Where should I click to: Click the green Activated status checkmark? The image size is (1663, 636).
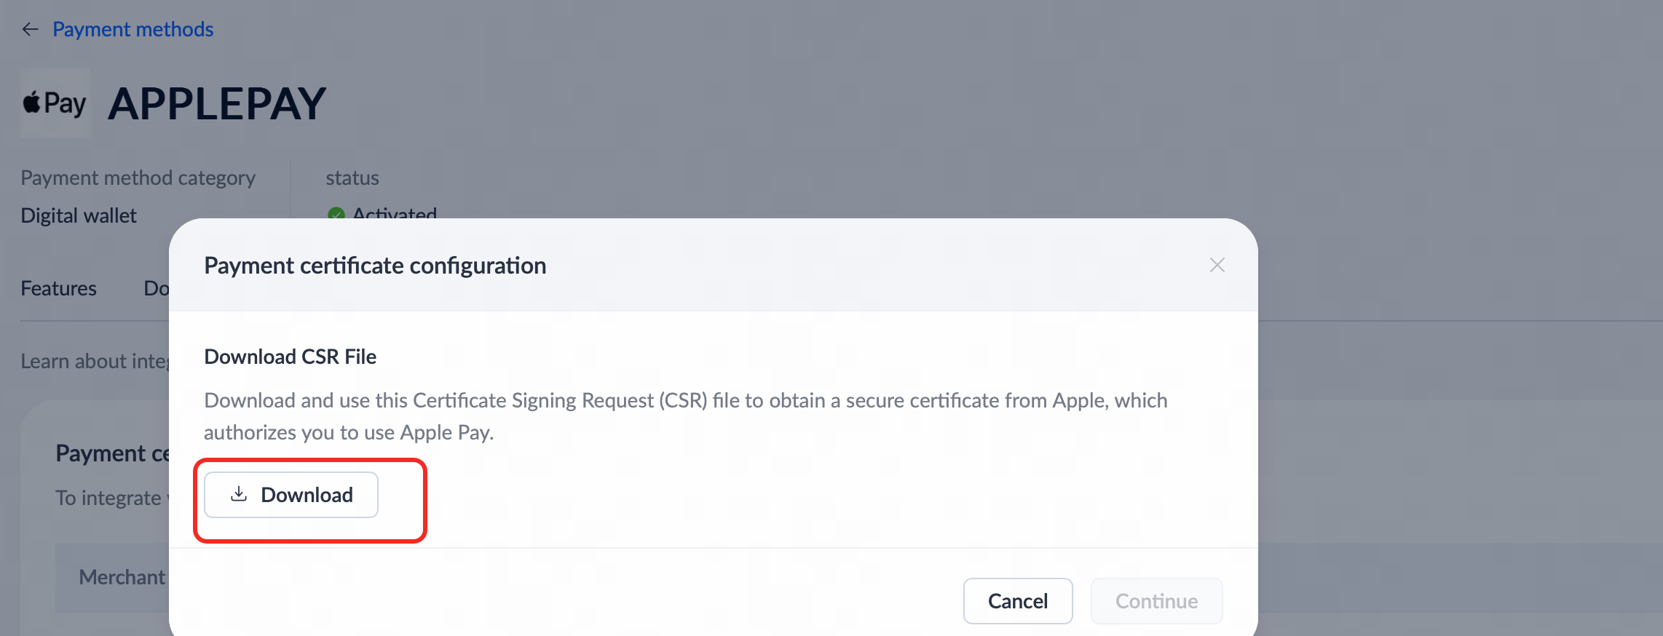[336, 214]
